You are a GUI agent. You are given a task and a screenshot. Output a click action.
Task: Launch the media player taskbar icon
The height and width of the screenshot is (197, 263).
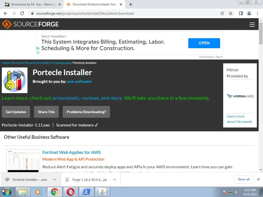39,192
